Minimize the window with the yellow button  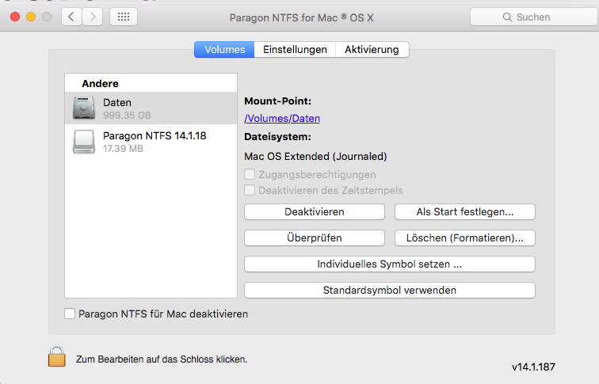tap(31, 17)
